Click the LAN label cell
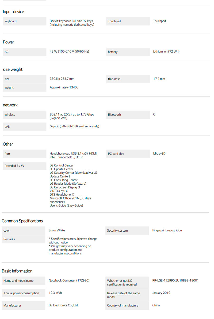 pos(24,127)
